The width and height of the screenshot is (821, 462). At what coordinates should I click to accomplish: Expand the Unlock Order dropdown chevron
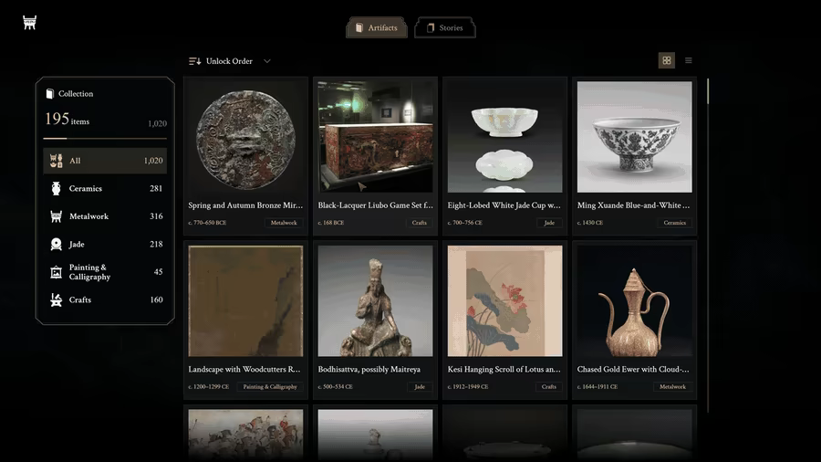tap(267, 61)
